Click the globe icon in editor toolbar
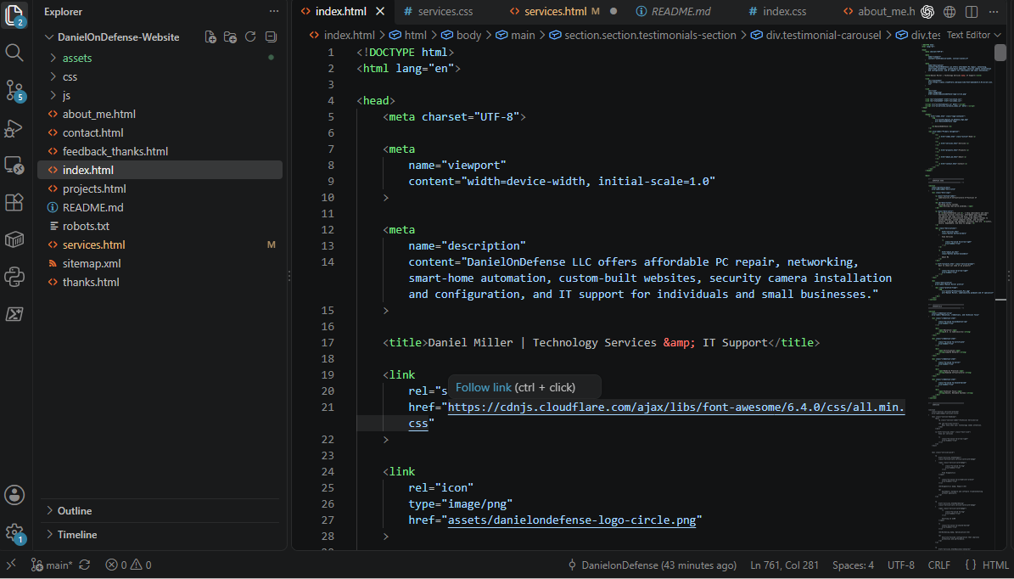1014x579 pixels. coord(950,12)
